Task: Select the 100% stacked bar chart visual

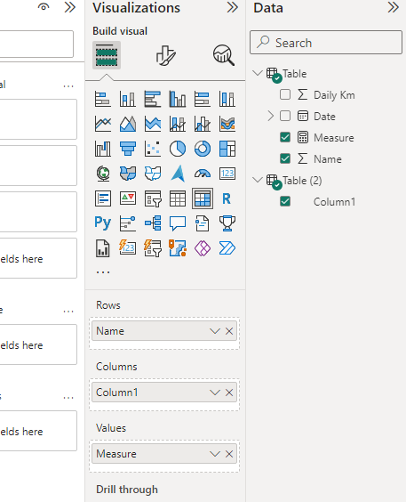Action: [203, 99]
